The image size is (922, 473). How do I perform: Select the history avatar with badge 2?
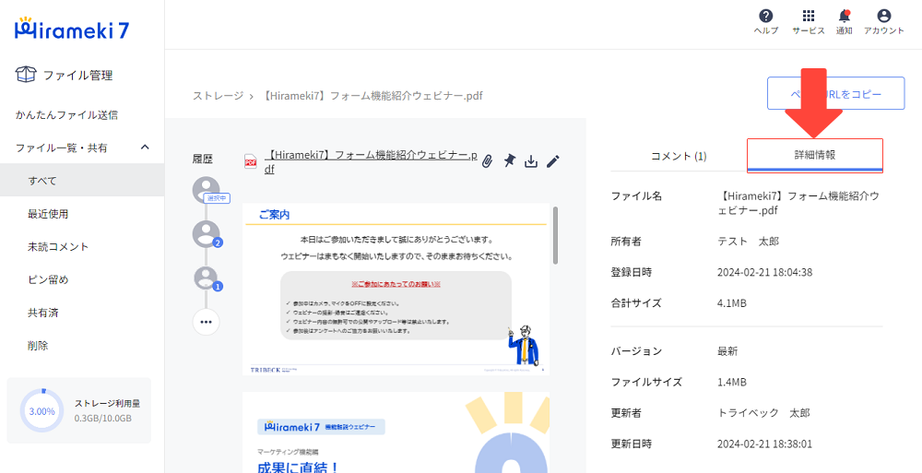coord(206,233)
